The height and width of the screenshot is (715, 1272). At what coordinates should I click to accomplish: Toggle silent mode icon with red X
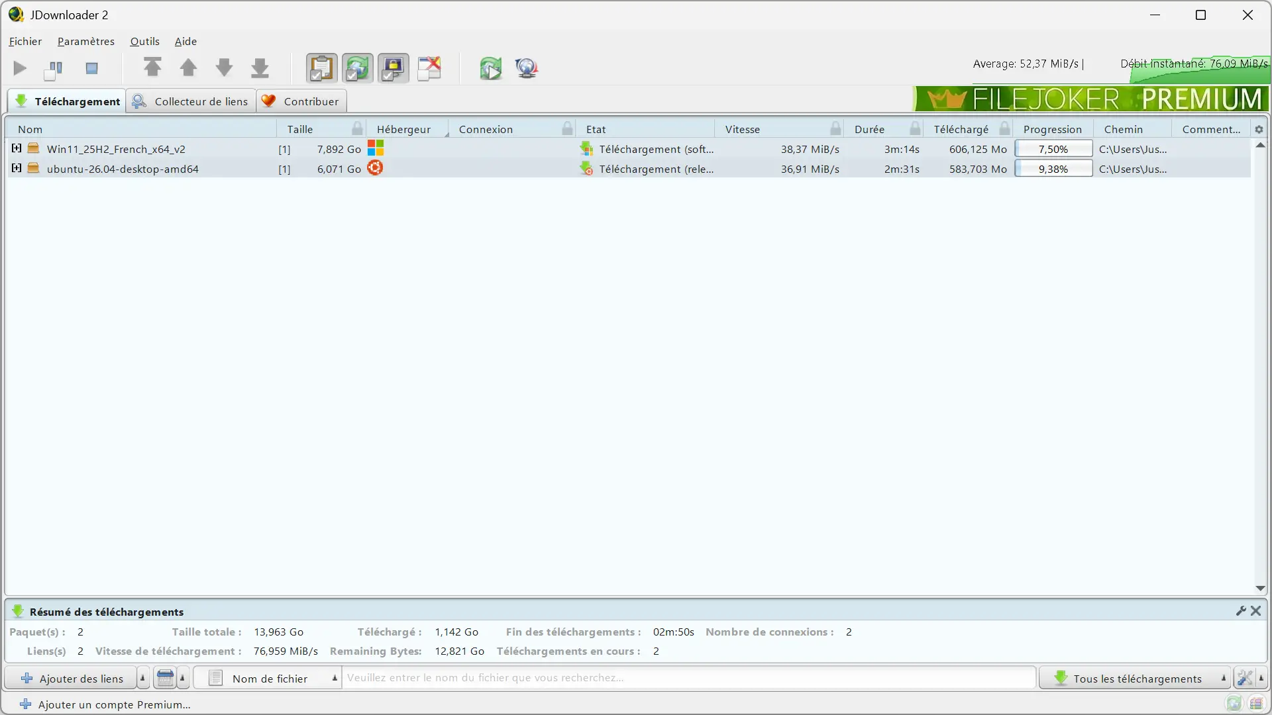429,68
